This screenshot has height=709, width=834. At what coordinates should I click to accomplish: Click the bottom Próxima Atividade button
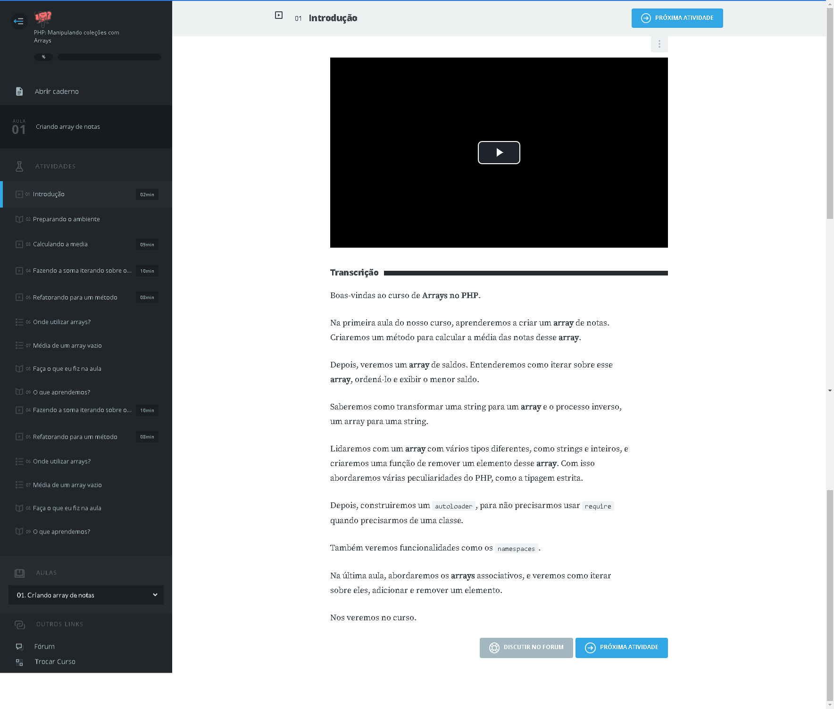[621, 648]
